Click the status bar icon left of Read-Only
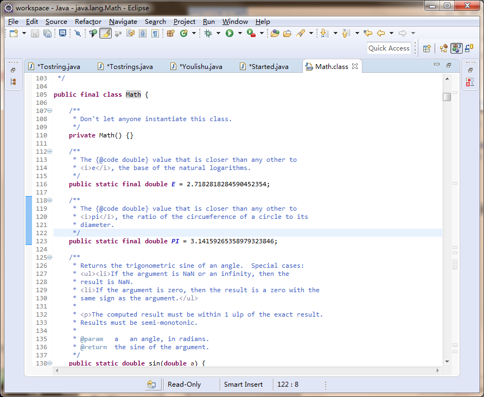This screenshot has width=484, height=397. [151, 385]
